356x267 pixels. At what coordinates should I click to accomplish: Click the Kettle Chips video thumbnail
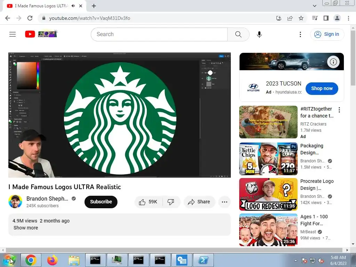268,159
